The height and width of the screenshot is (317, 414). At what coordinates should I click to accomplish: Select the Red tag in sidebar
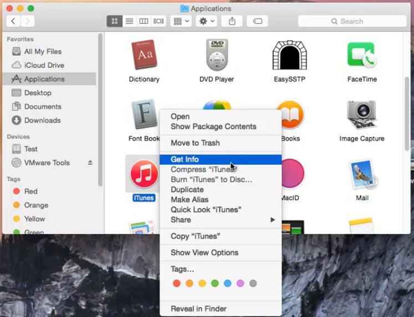pos(49,191)
